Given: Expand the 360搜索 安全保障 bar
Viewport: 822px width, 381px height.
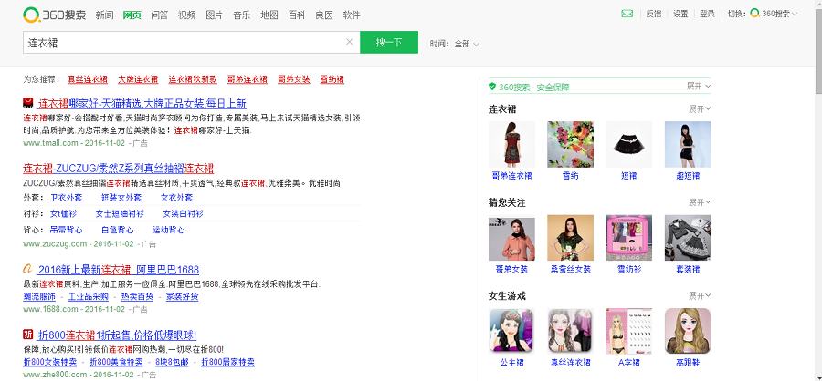Looking at the screenshot, I should click(699, 86).
